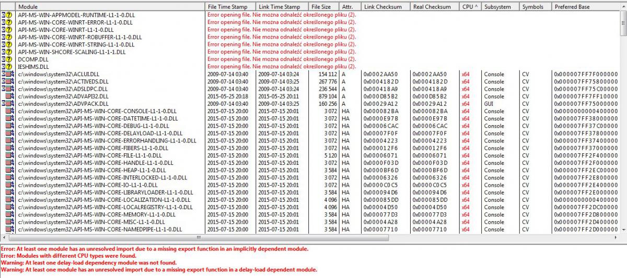Viewport: 627px width, 278px height.
Task: Click the module icon for API-MS-WIN-CORE-INTERLOCKED-L1-1-0.DLL
Action: (9, 177)
